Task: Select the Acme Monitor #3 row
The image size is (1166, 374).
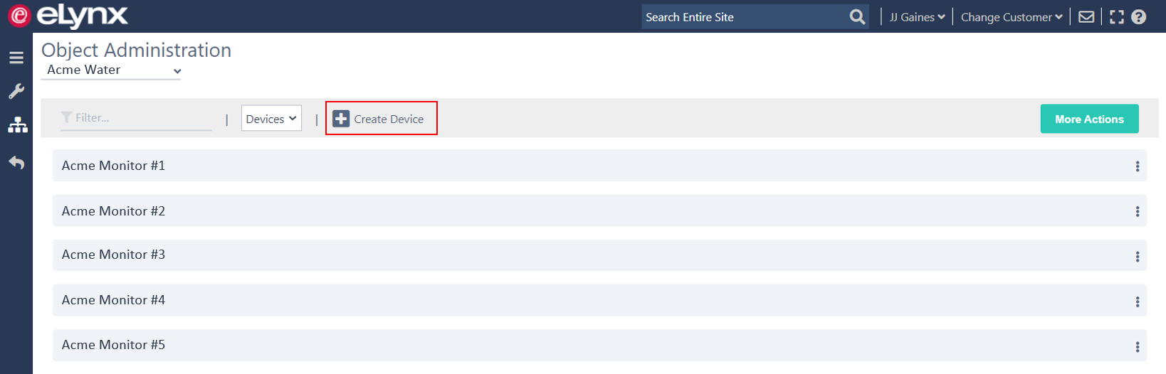Action: click(599, 255)
